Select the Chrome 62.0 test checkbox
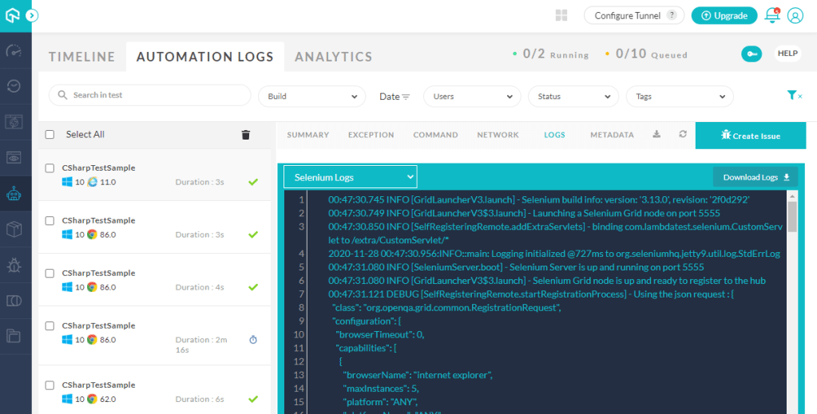 [50, 385]
